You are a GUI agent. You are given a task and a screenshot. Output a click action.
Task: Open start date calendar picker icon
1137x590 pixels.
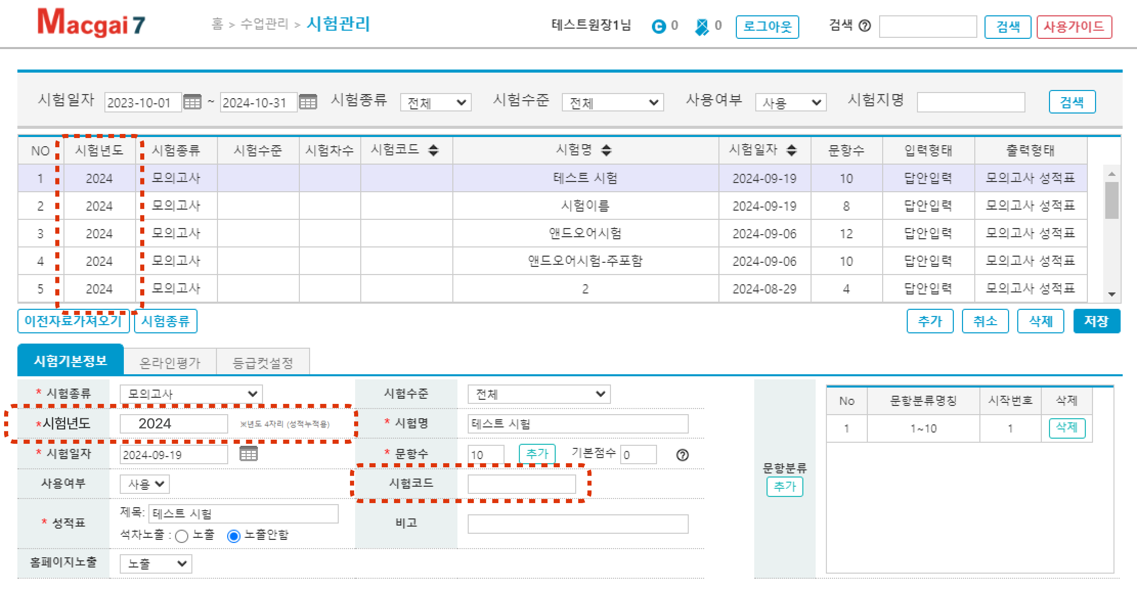click(x=192, y=102)
